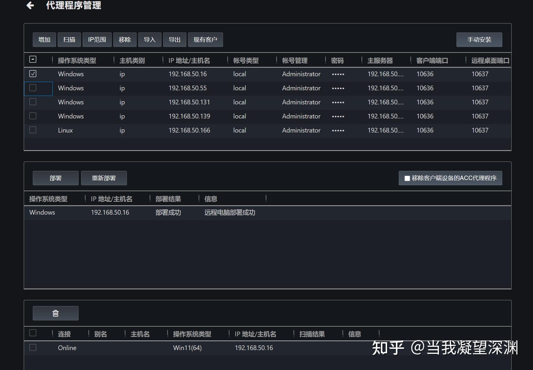Open the IP范围 dialog

pyautogui.click(x=97, y=39)
